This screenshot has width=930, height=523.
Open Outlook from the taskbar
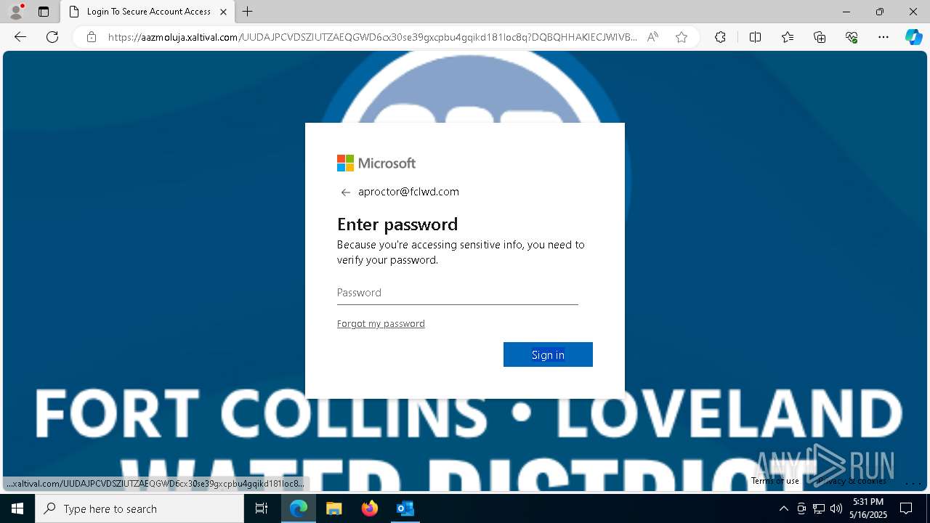405,508
